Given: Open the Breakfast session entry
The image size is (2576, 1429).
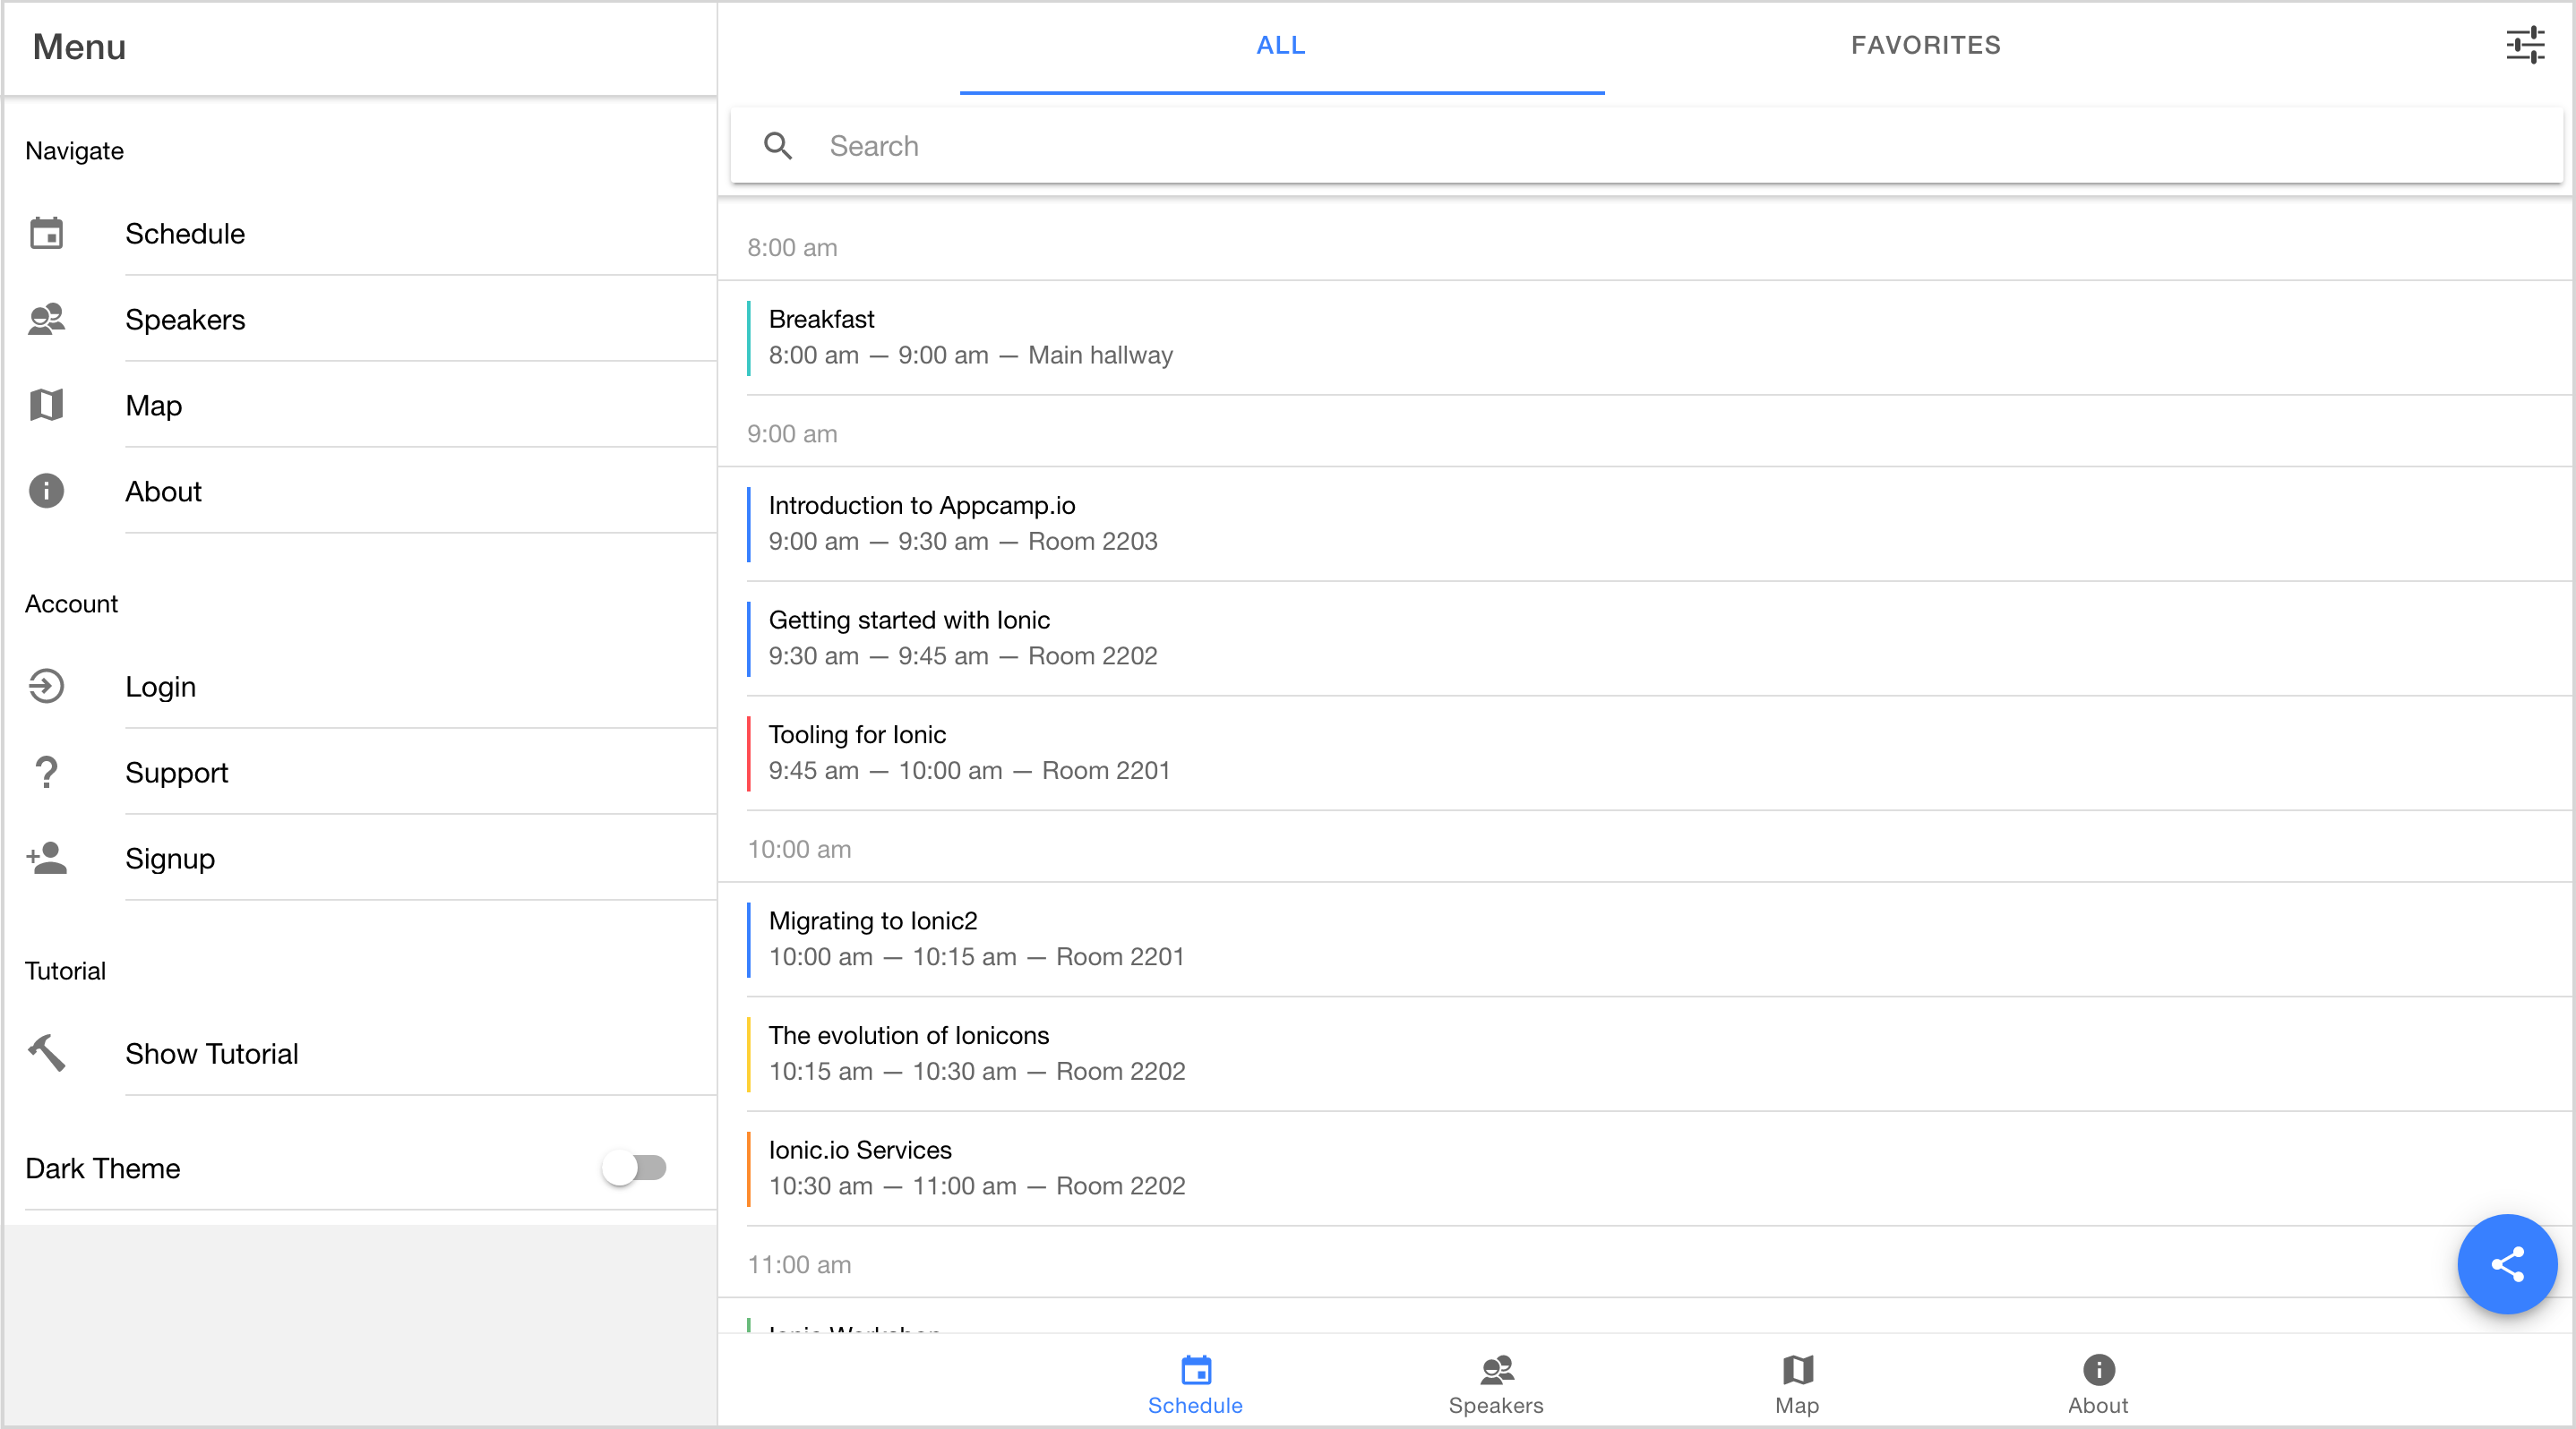Looking at the screenshot, I should [970, 337].
